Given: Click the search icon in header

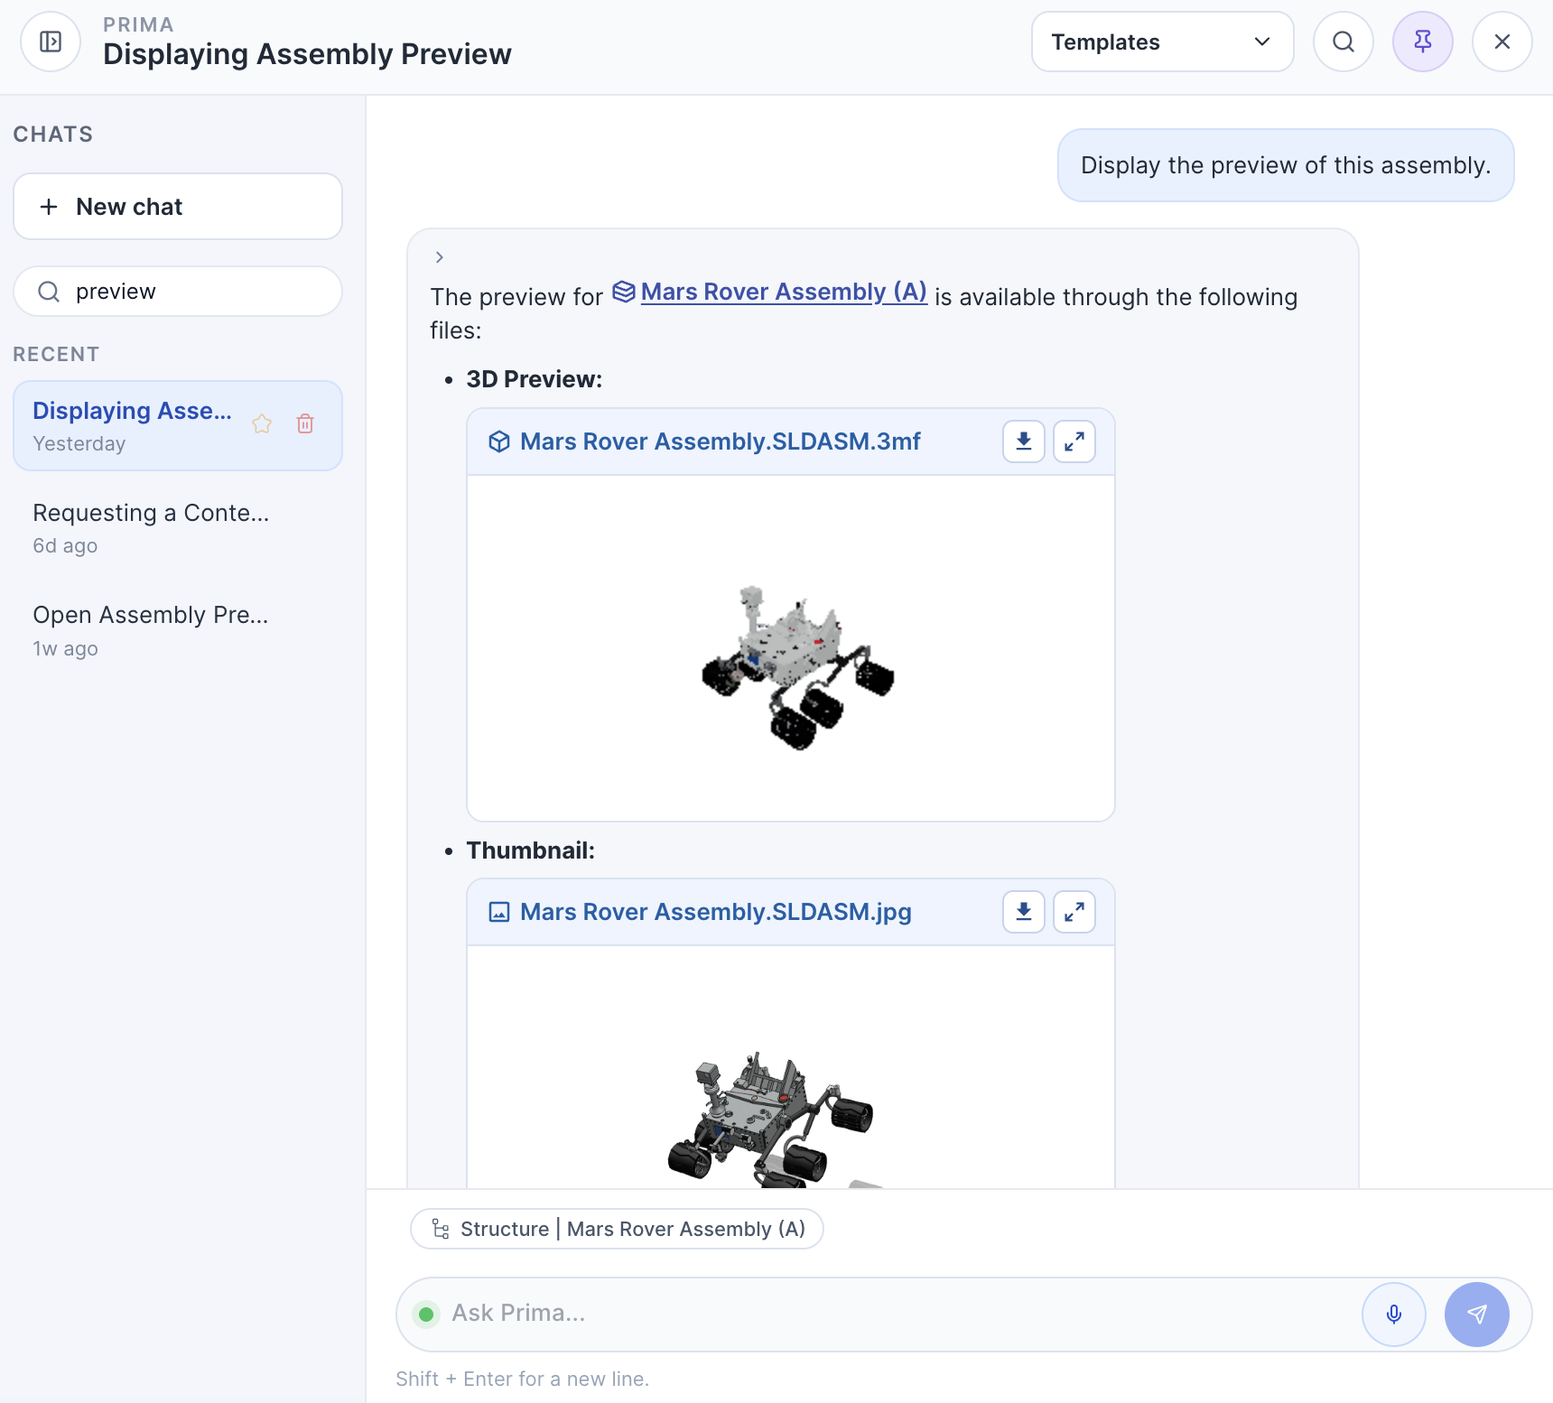Looking at the screenshot, I should point(1343,42).
